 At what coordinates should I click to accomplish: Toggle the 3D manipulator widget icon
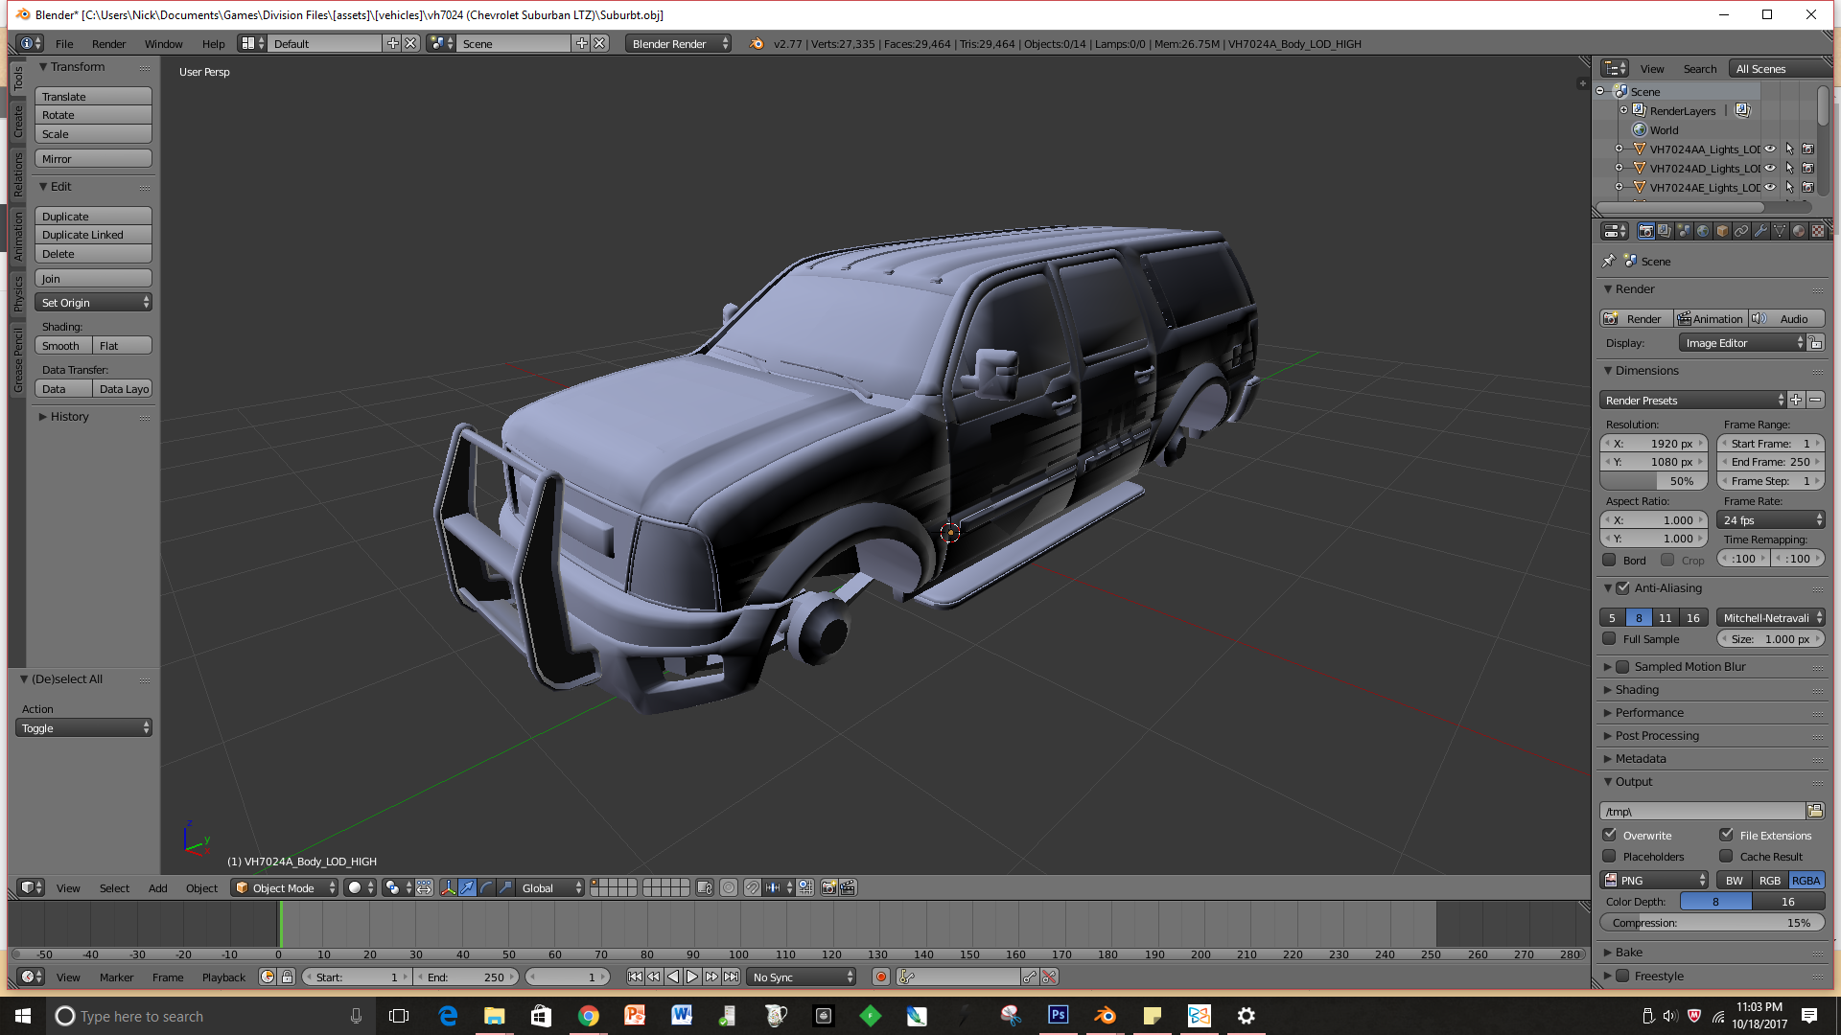click(448, 887)
